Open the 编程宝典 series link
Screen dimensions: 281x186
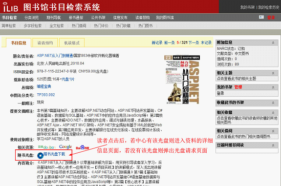click(44, 86)
